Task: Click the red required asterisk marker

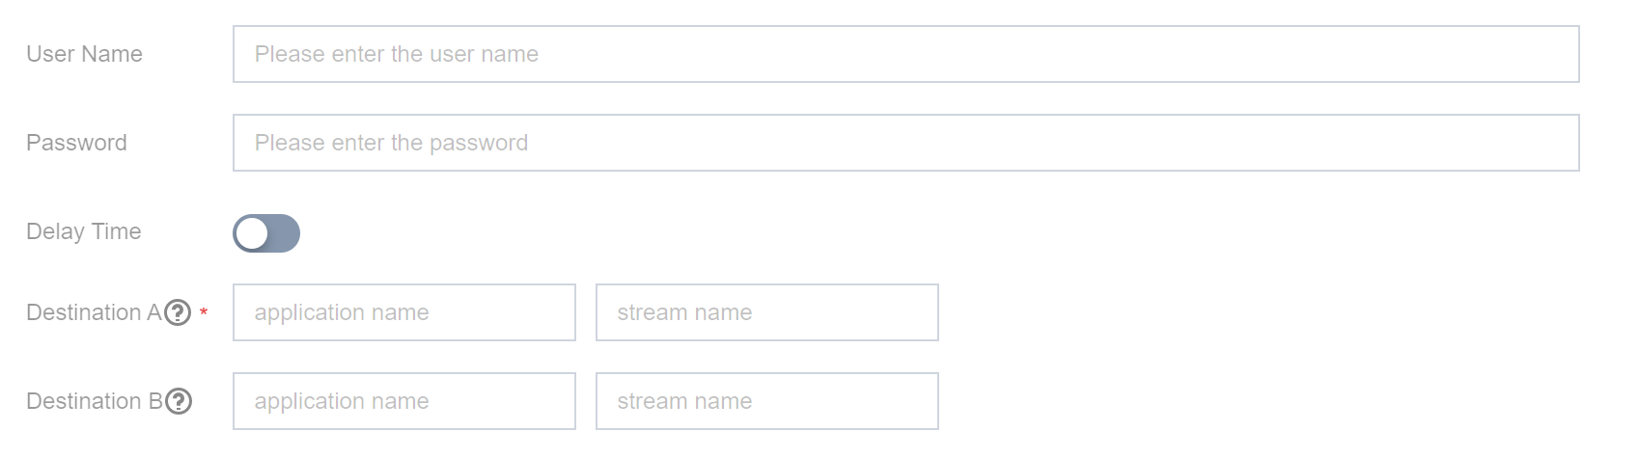Action: point(204,312)
